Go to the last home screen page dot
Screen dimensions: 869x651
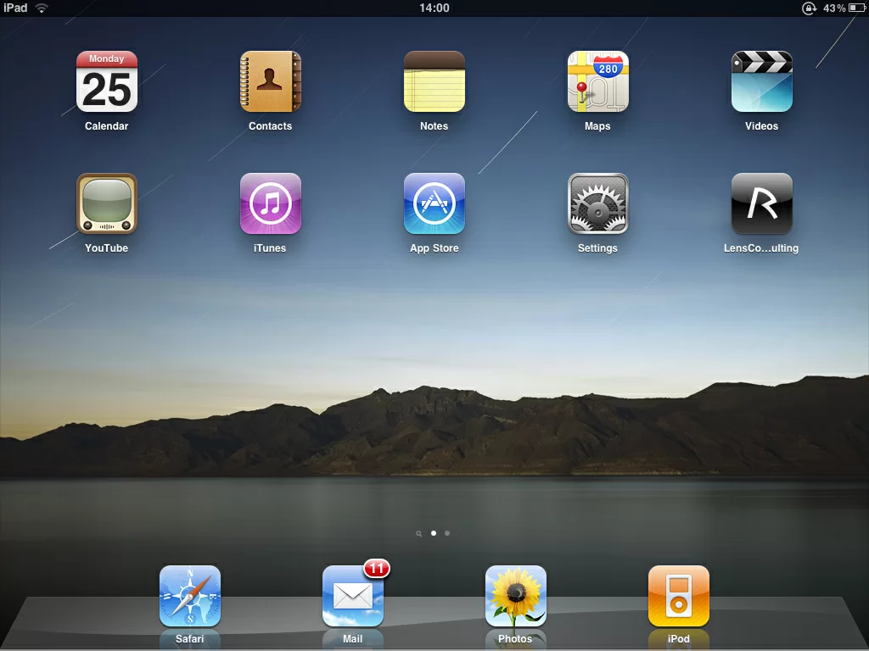[x=447, y=533]
